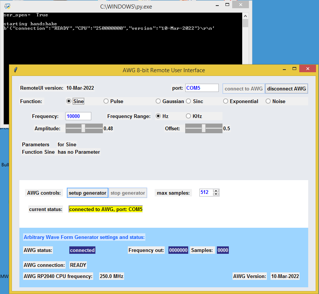The height and width of the screenshot is (294, 319).
Task: Select the Sine waveform function
Action: click(x=68, y=101)
